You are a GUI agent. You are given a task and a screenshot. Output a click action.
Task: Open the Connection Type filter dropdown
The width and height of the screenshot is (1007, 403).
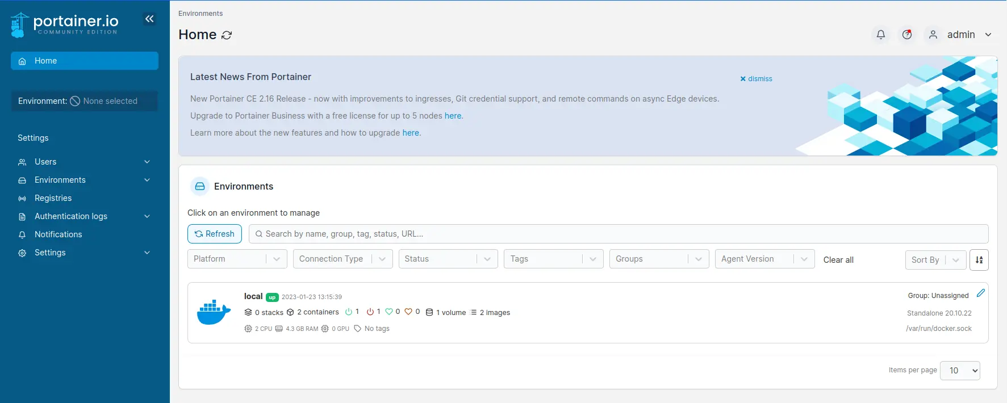(x=343, y=259)
